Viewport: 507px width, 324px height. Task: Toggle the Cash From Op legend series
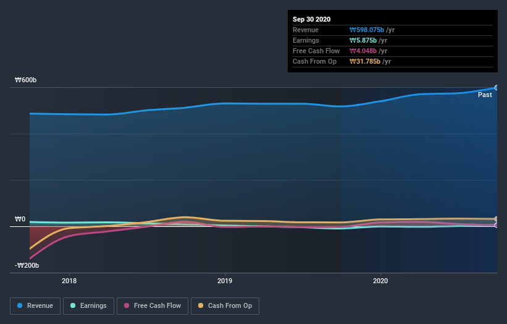(225, 306)
